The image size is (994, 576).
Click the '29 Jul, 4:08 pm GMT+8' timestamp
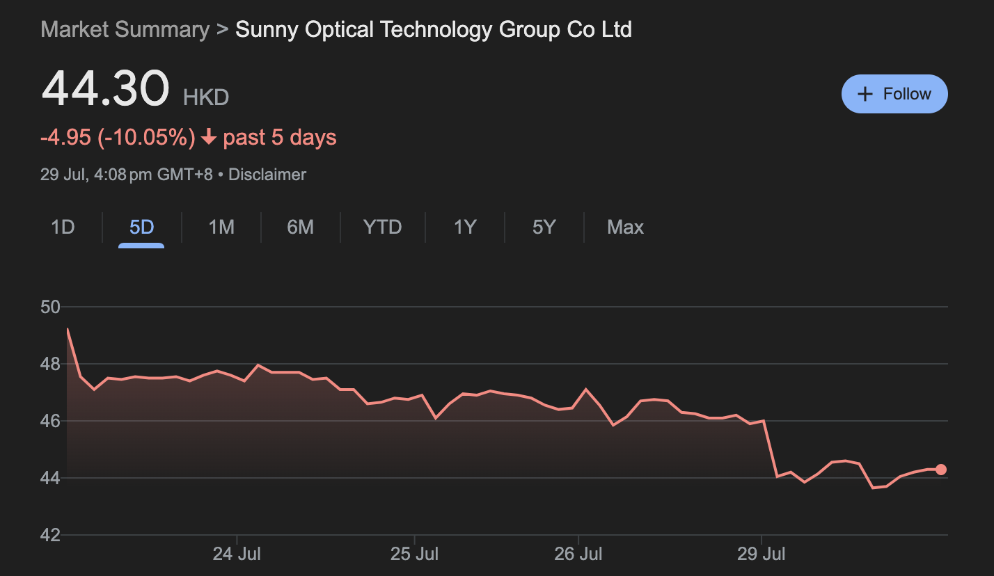(127, 175)
